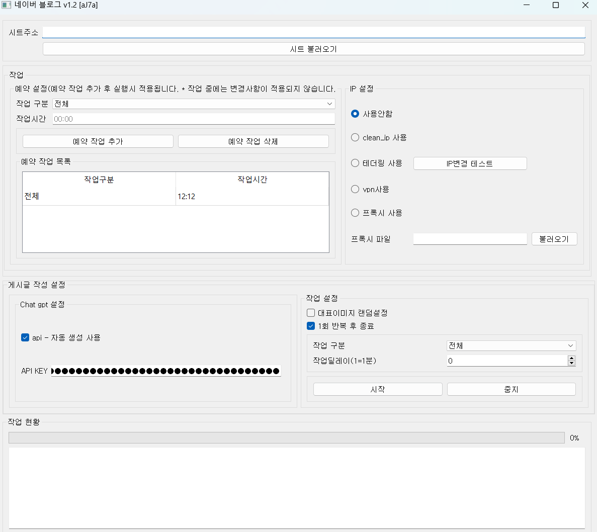Decrease 작업딜레이 with down arrow
The image size is (597, 532).
tap(571, 364)
